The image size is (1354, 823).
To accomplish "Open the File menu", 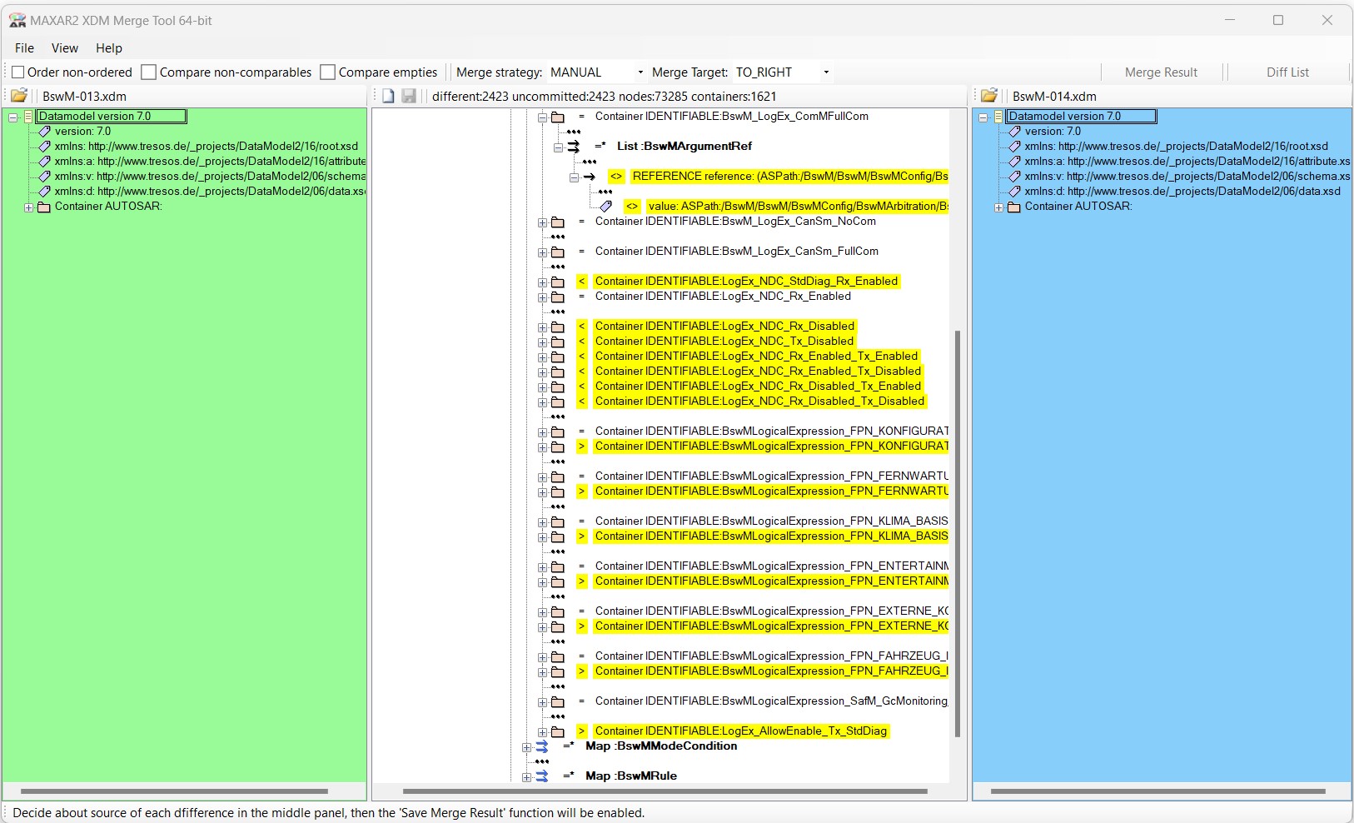I will tap(25, 48).
